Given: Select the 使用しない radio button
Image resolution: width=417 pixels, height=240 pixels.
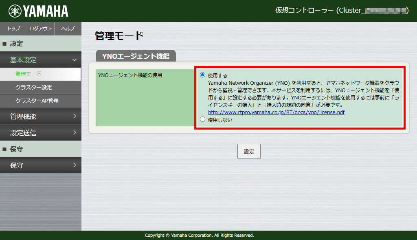Looking at the screenshot, I should click(x=203, y=119).
